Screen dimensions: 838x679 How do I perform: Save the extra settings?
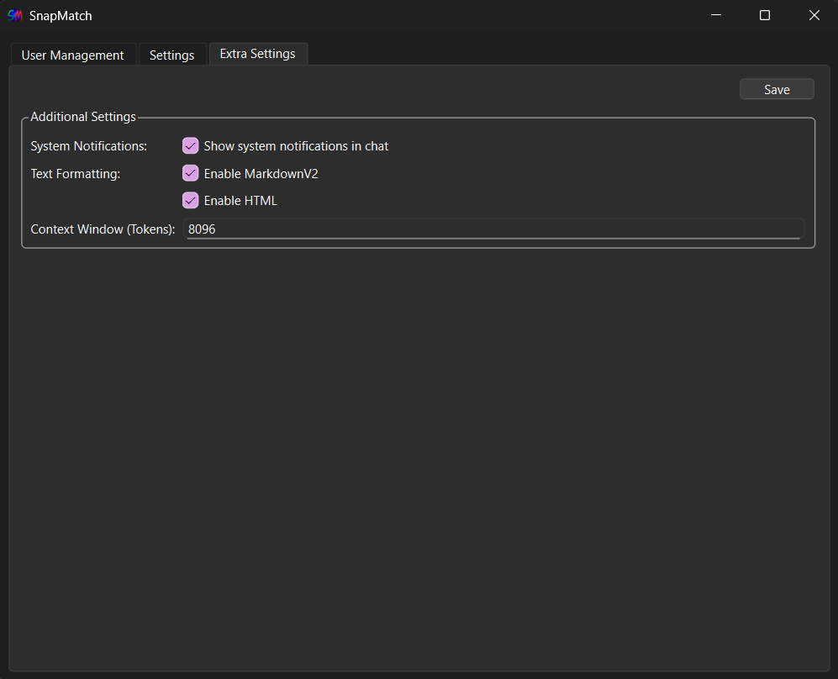[777, 89]
